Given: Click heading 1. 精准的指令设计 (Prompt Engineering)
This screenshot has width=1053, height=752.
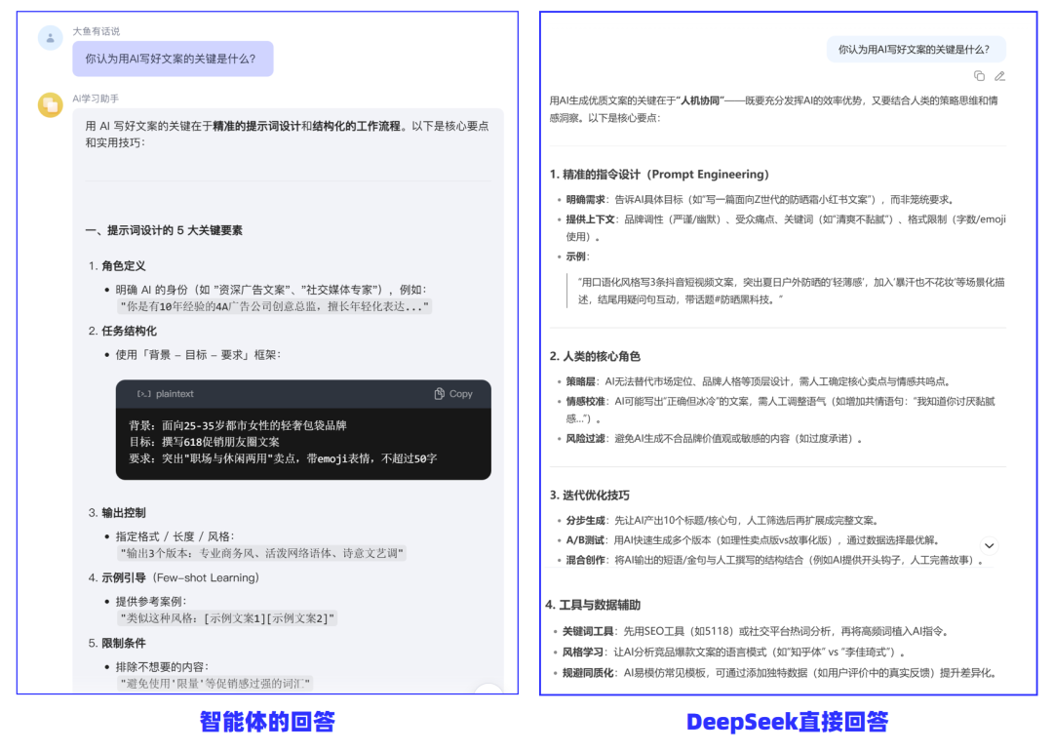Looking at the screenshot, I should coord(659,174).
